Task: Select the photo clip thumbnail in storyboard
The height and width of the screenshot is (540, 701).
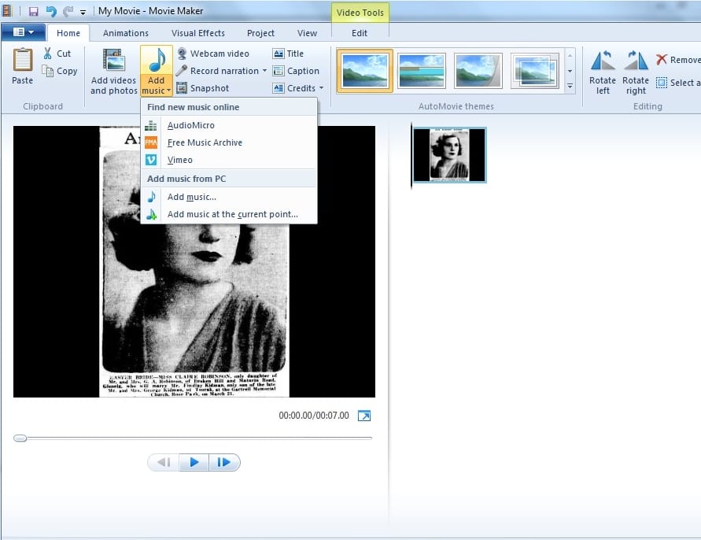Action: [x=449, y=155]
